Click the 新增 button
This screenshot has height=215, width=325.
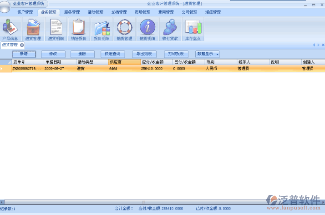coord(24,54)
